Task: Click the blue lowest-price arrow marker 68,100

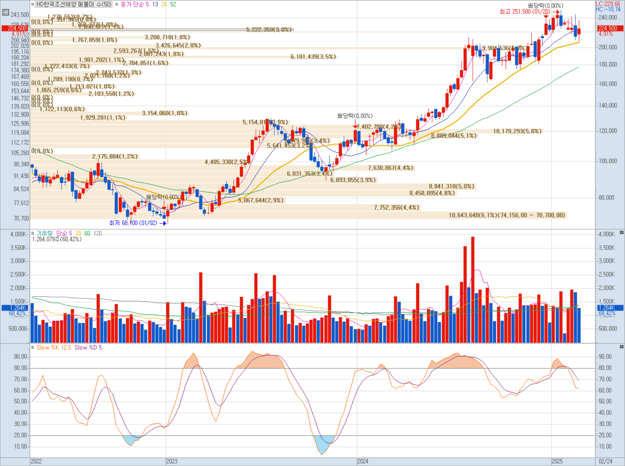Action: 163,223
